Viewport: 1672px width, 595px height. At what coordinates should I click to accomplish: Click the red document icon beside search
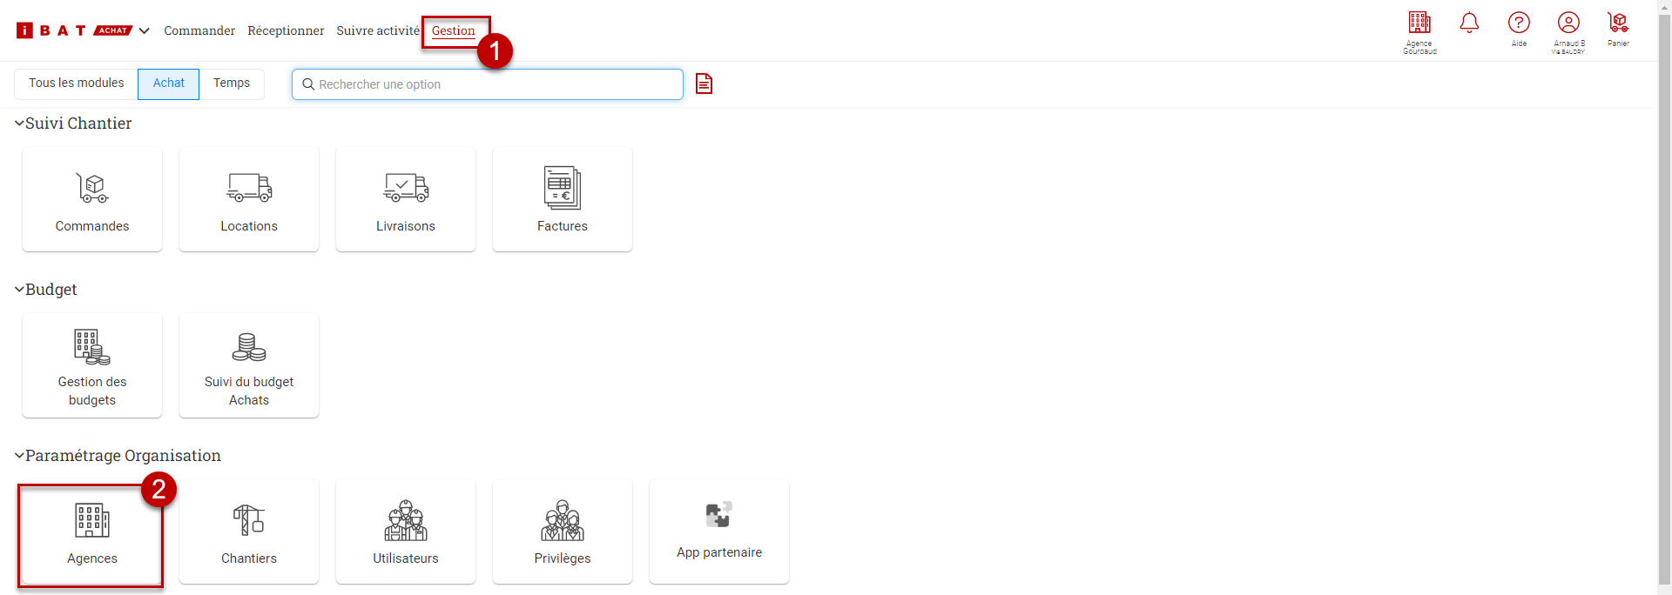704,84
